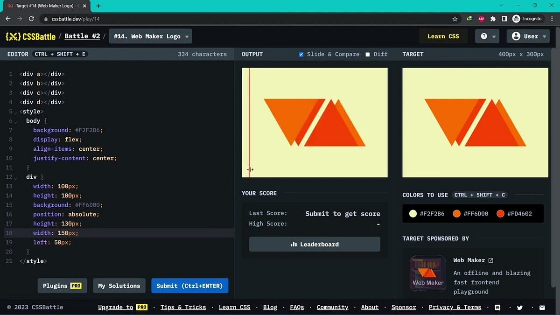
Task: Open the browser extensions puzzle icon
Action: (493, 19)
